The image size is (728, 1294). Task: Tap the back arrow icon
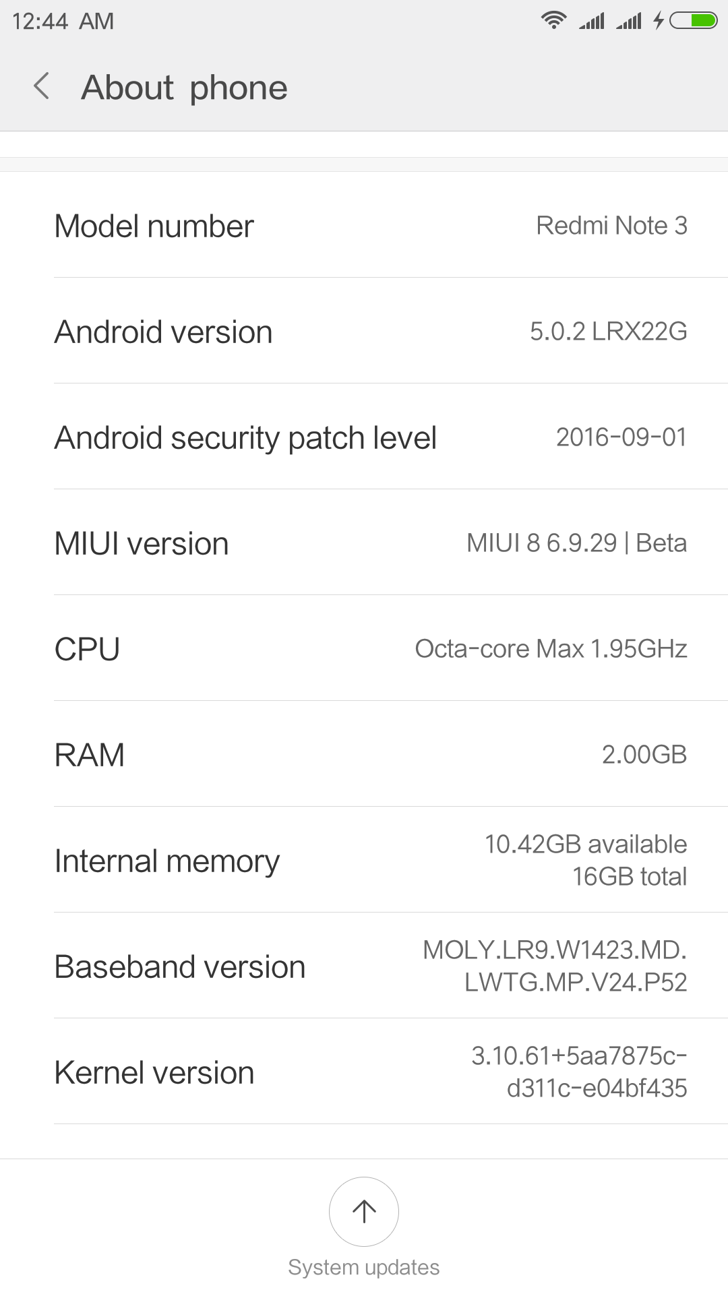42,87
